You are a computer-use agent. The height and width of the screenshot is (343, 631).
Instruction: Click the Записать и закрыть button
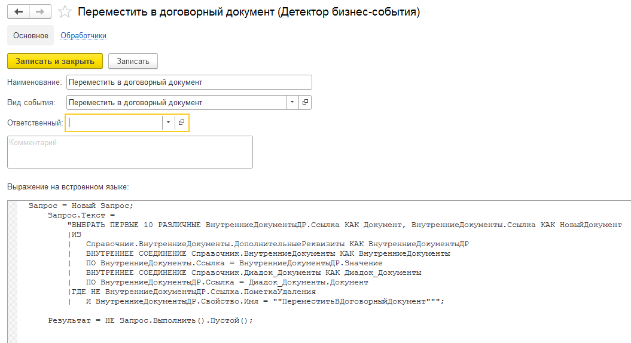pyautogui.click(x=55, y=61)
